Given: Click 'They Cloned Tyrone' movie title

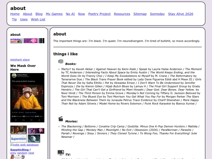Looking at the screenshot, I should [x=123, y=133].
